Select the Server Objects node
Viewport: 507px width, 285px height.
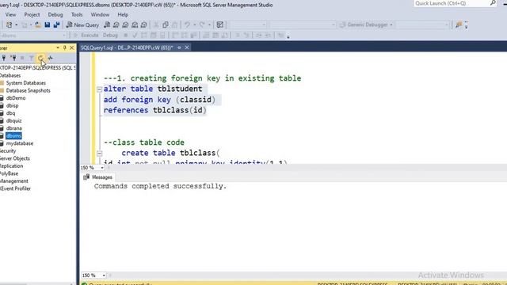(15, 158)
